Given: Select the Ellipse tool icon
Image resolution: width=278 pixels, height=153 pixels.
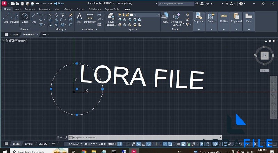Looking at the screenshot, I should click(41, 20).
